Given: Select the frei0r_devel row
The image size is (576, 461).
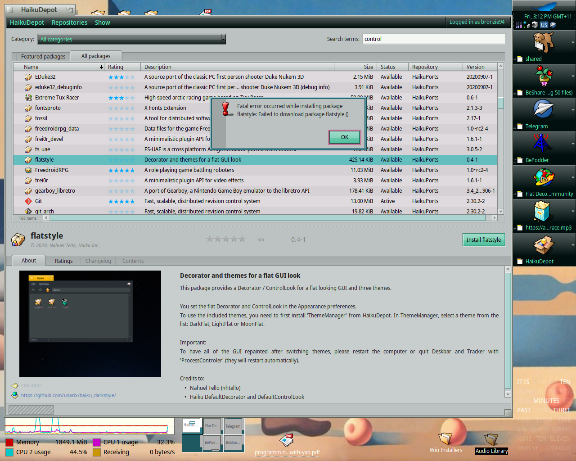Looking at the screenshot, I should 255,139.
